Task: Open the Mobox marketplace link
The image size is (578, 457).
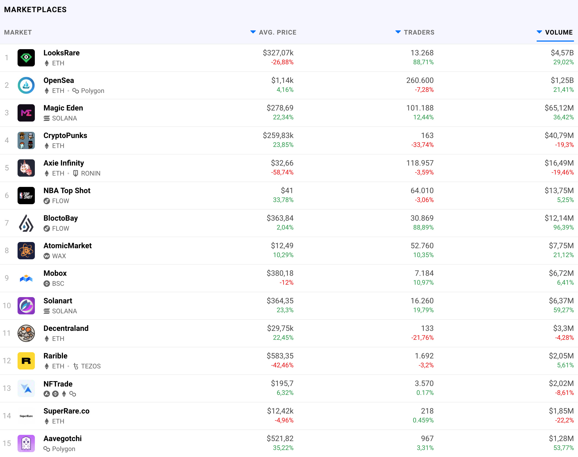Action: tap(55, 273)
